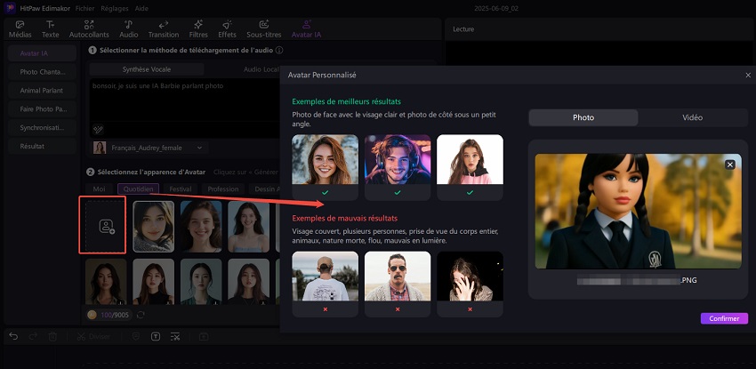Screen dimensions: 756x369
Task: Click the Exemples de mauvais résultats heading
Action: 345,218
